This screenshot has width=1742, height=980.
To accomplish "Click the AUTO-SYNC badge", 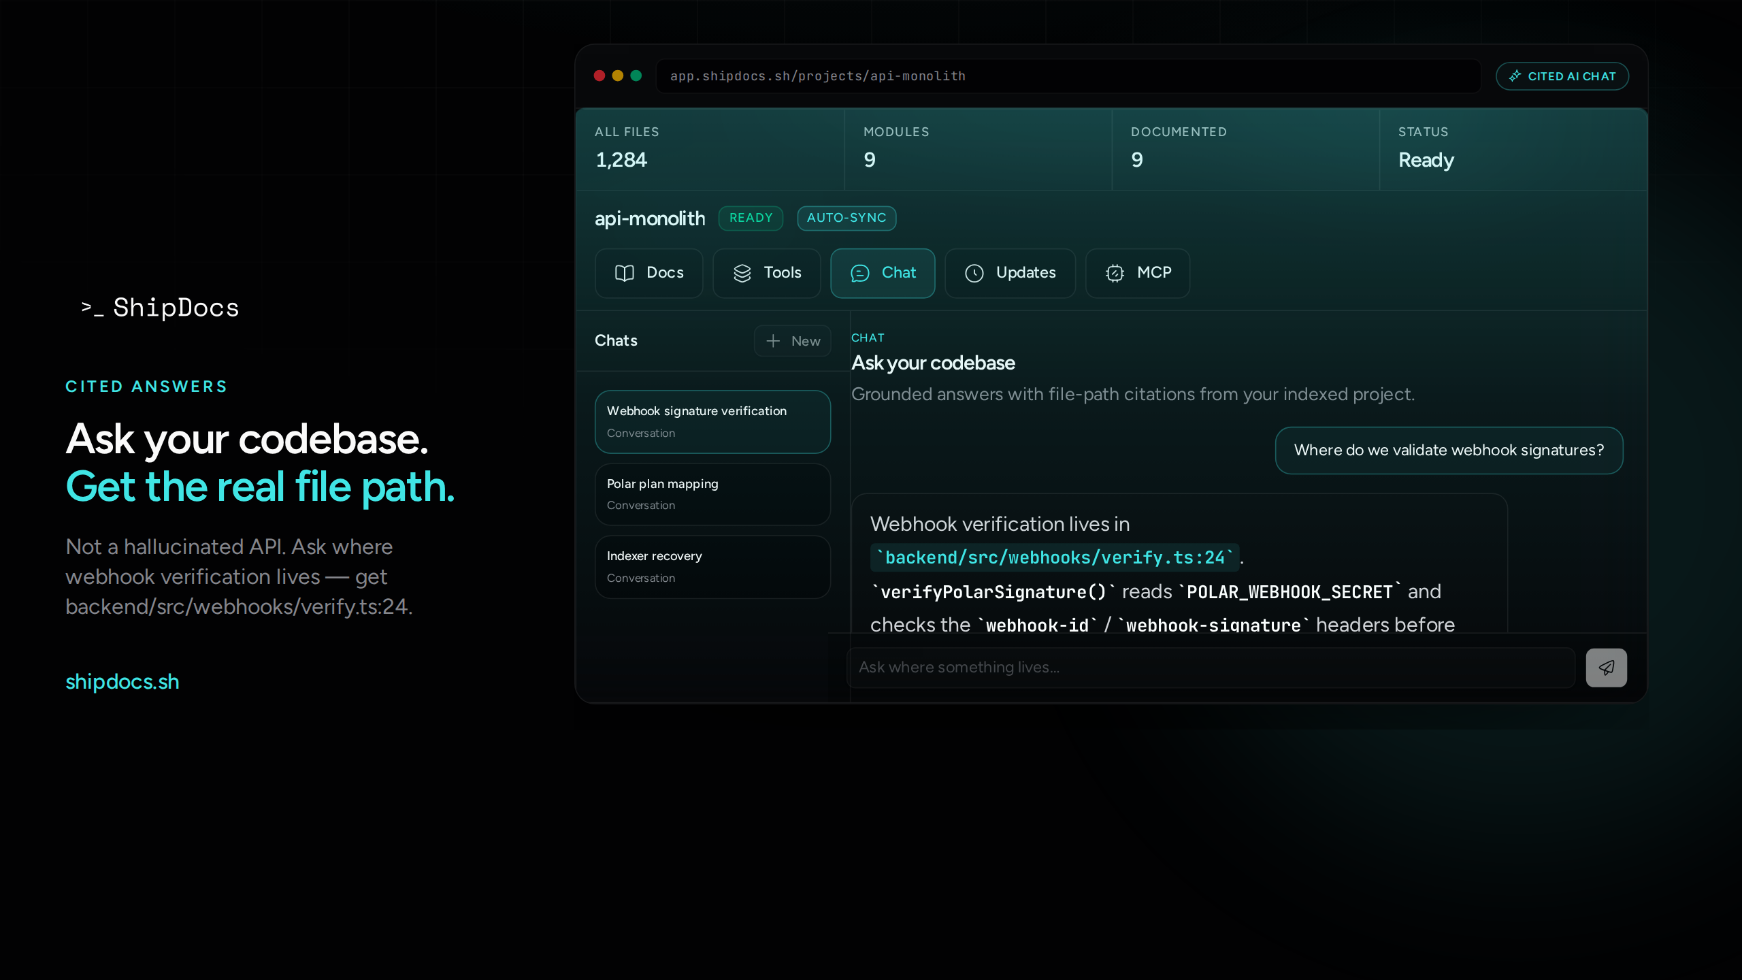I will [847, 218].
